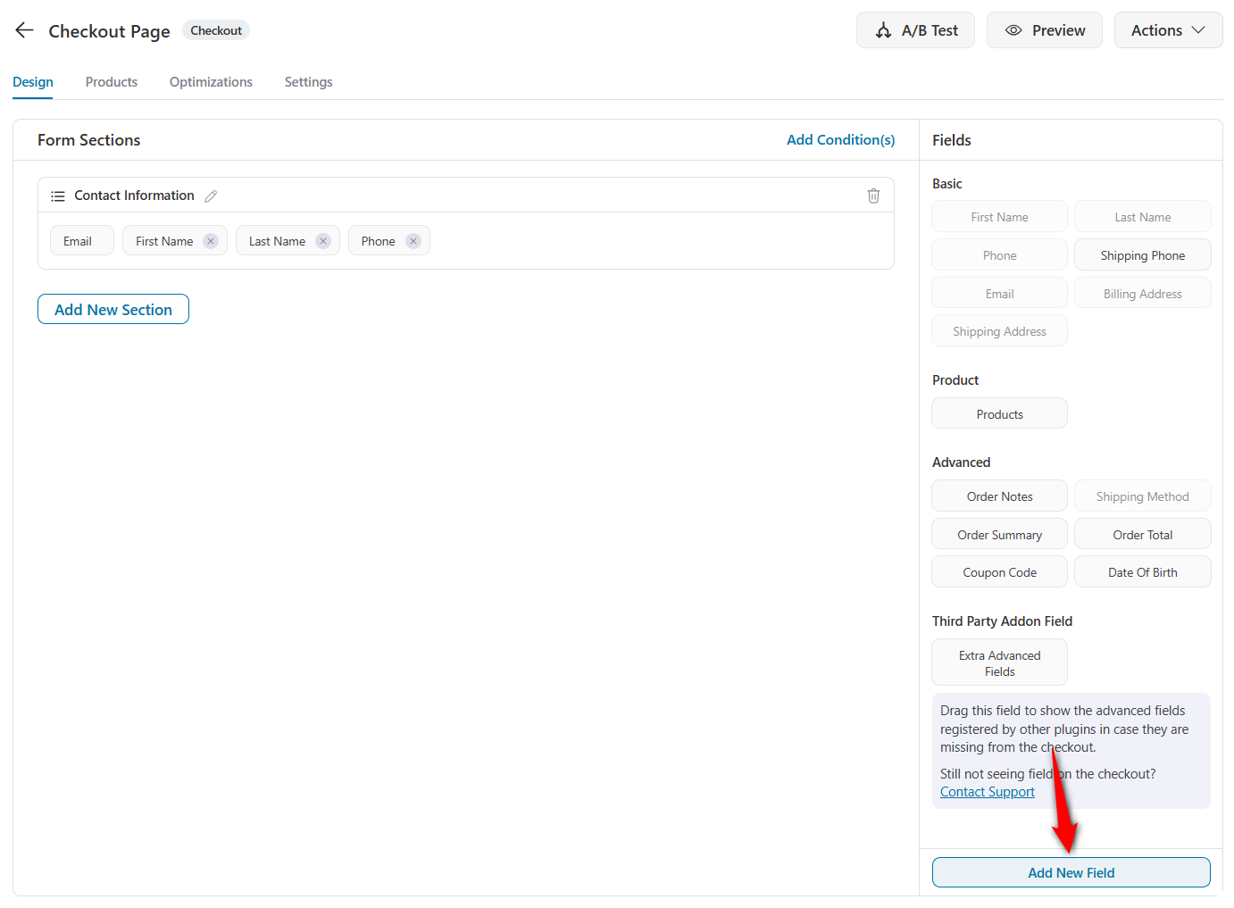Open the Actions dropdown
1234x908 pixels.
click(x=1168, y=29)
